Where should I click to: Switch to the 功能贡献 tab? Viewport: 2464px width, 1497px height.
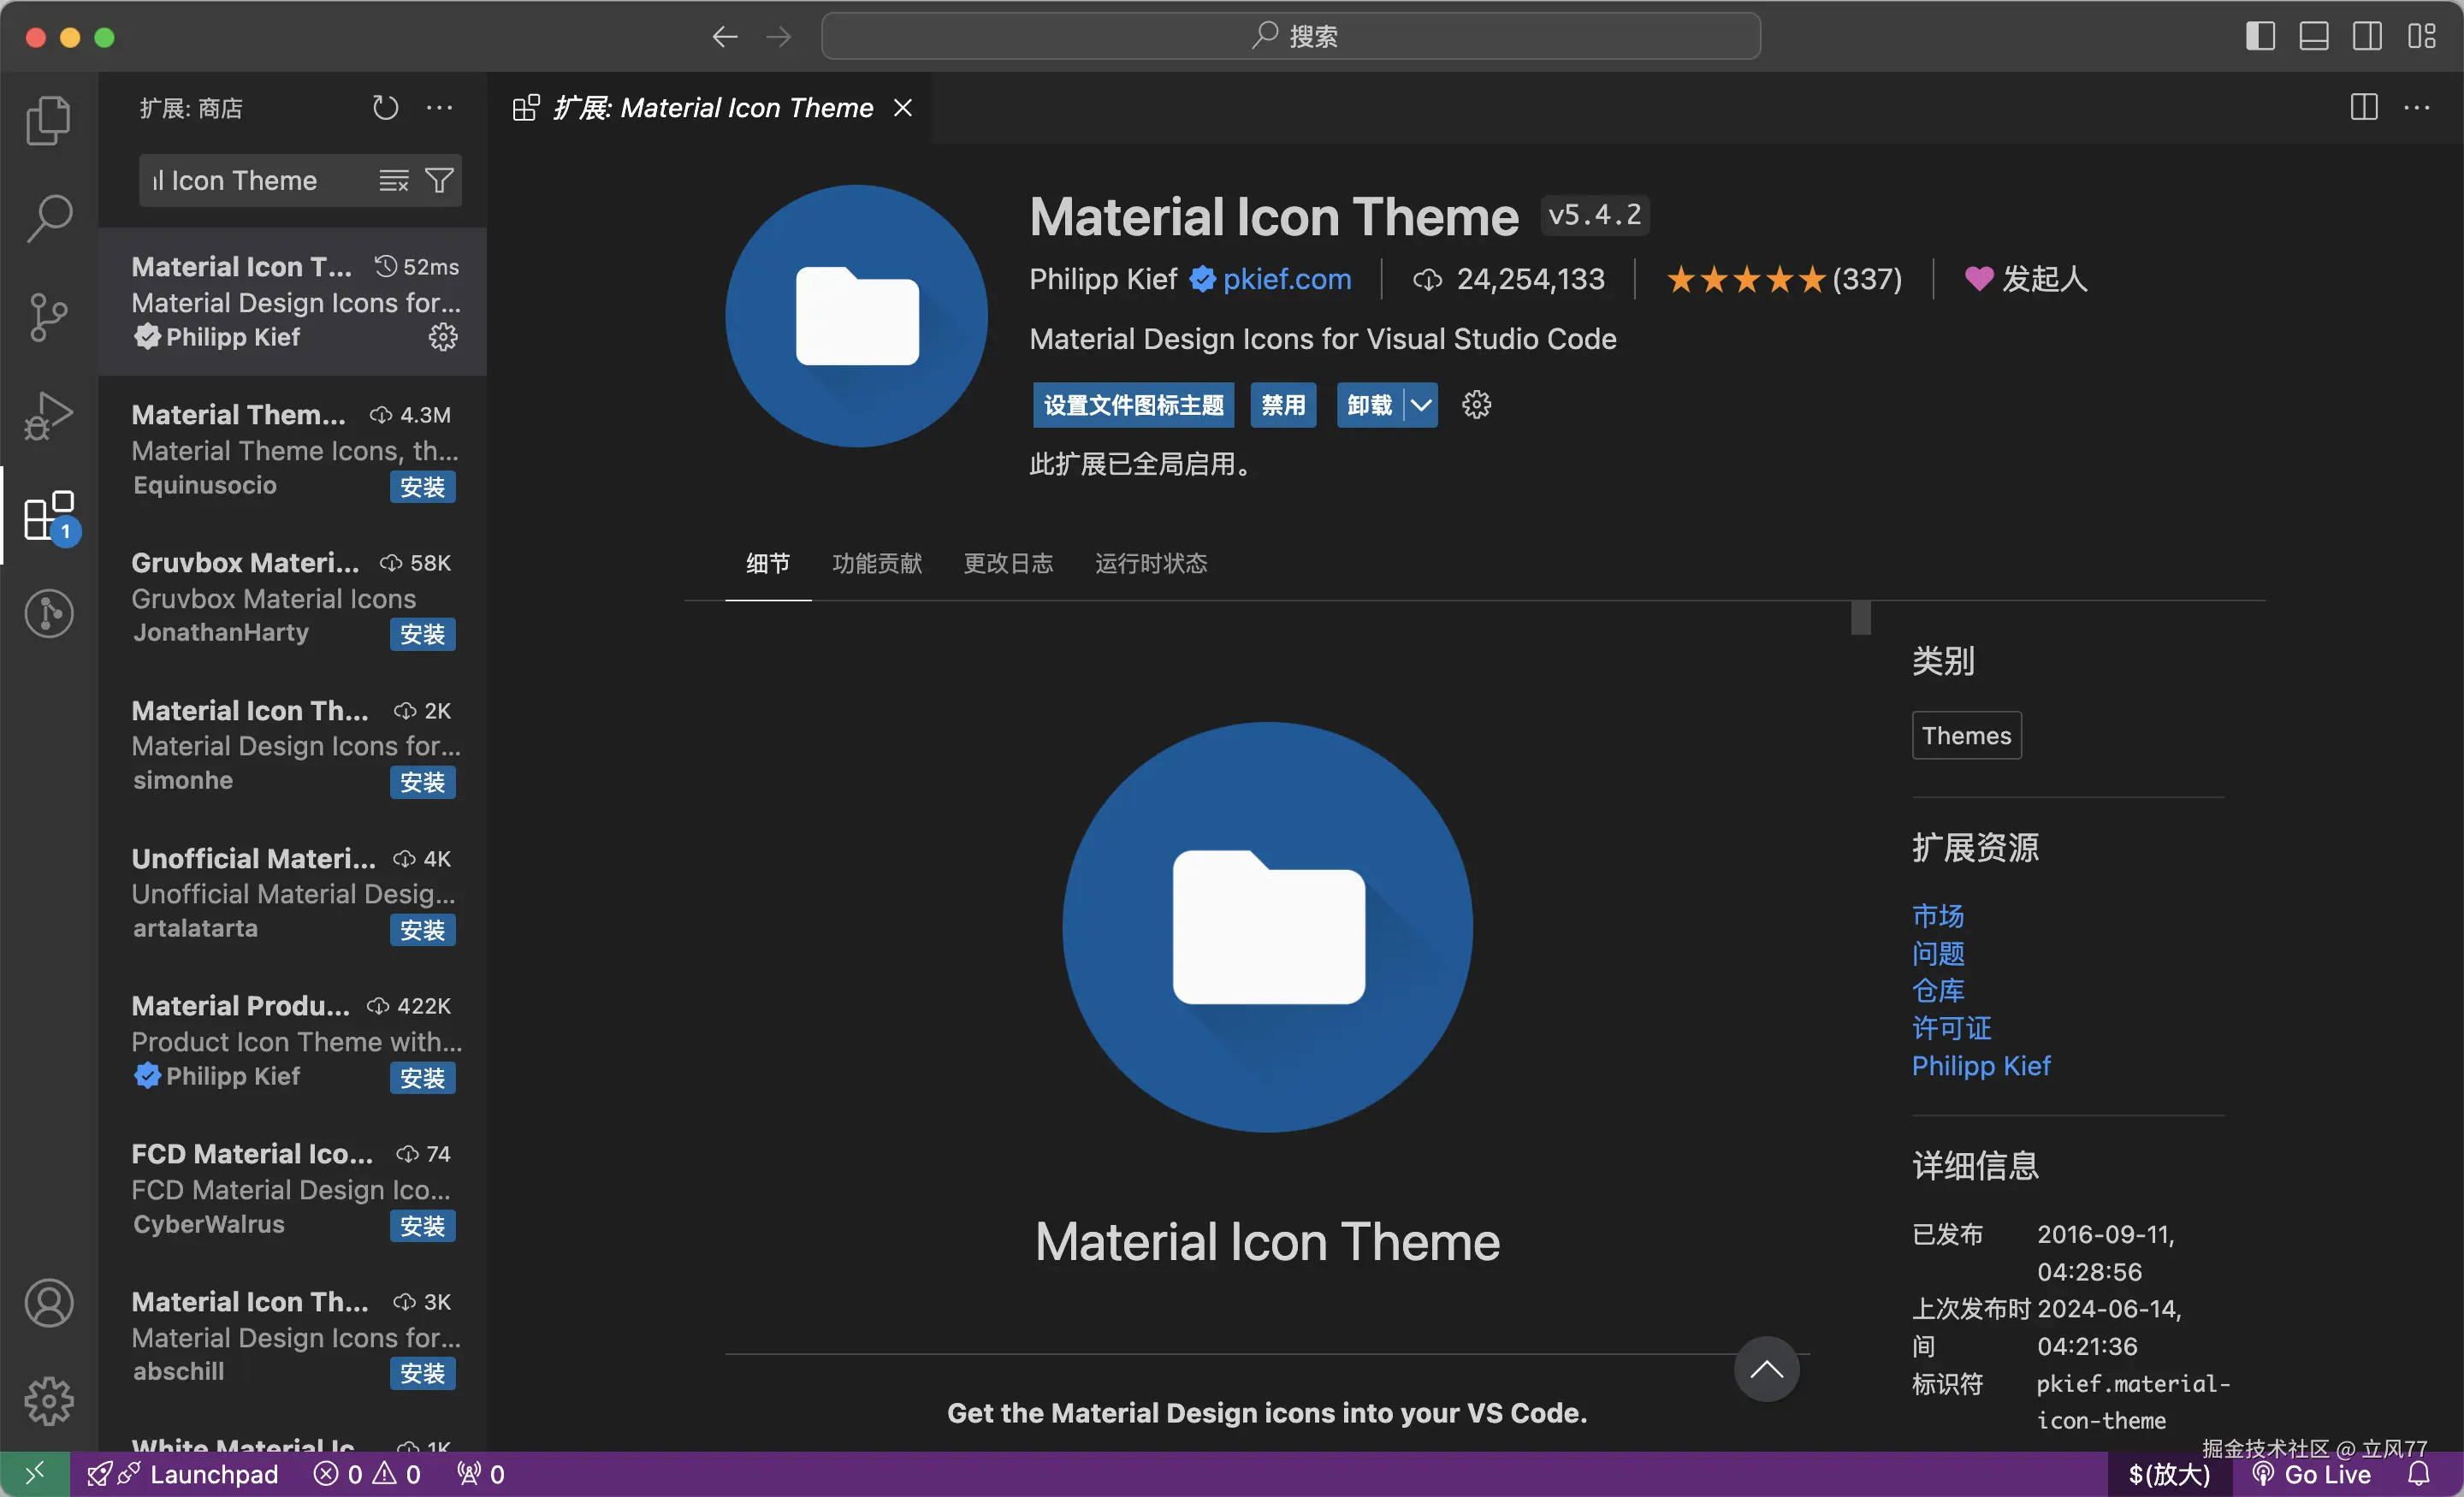[x=877, y=563]
